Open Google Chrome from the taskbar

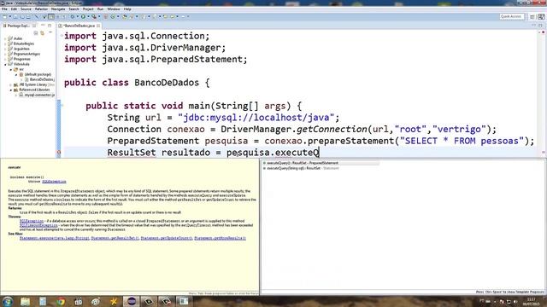(61, 301)
